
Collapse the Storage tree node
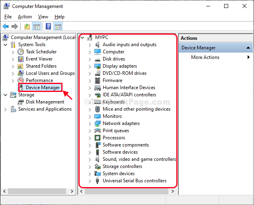point(5,95)
